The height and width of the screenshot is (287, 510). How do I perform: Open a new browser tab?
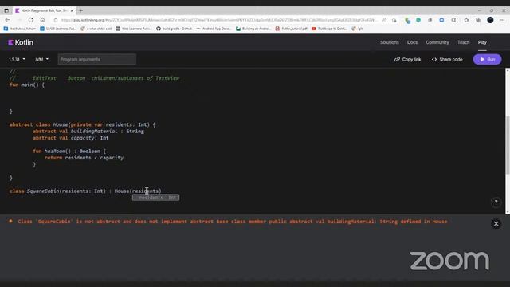coord(80,10)
